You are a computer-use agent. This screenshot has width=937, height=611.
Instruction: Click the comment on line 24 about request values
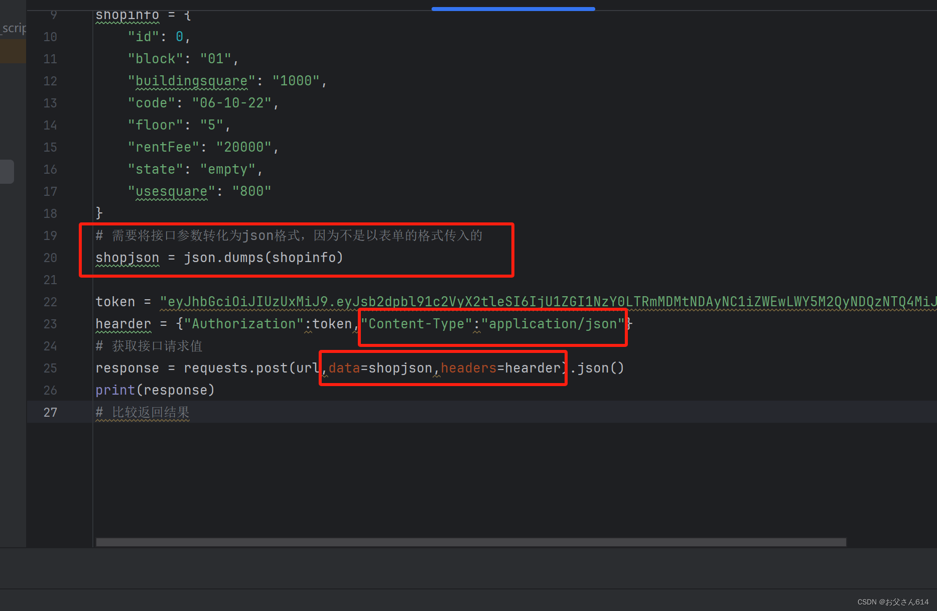click(149, 345)
